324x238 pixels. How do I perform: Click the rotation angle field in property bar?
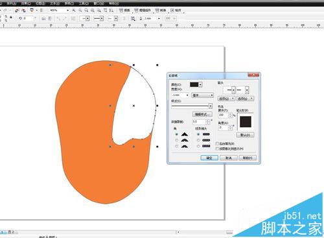(29, 18)
